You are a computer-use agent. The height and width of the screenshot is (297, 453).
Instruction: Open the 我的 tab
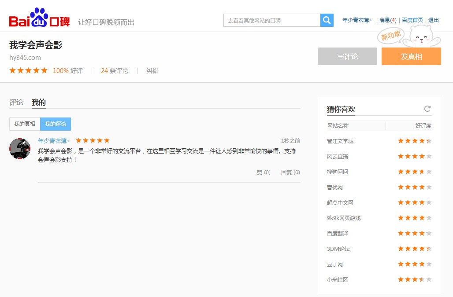(39, 102)
